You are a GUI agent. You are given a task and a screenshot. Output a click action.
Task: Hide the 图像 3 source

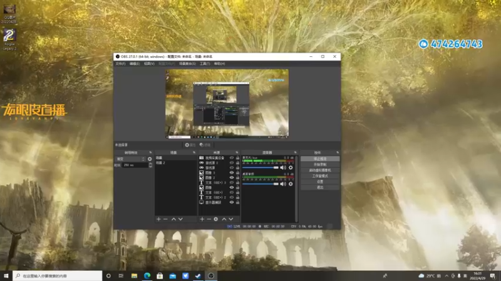pyautogui.click(x=232, y=173)
